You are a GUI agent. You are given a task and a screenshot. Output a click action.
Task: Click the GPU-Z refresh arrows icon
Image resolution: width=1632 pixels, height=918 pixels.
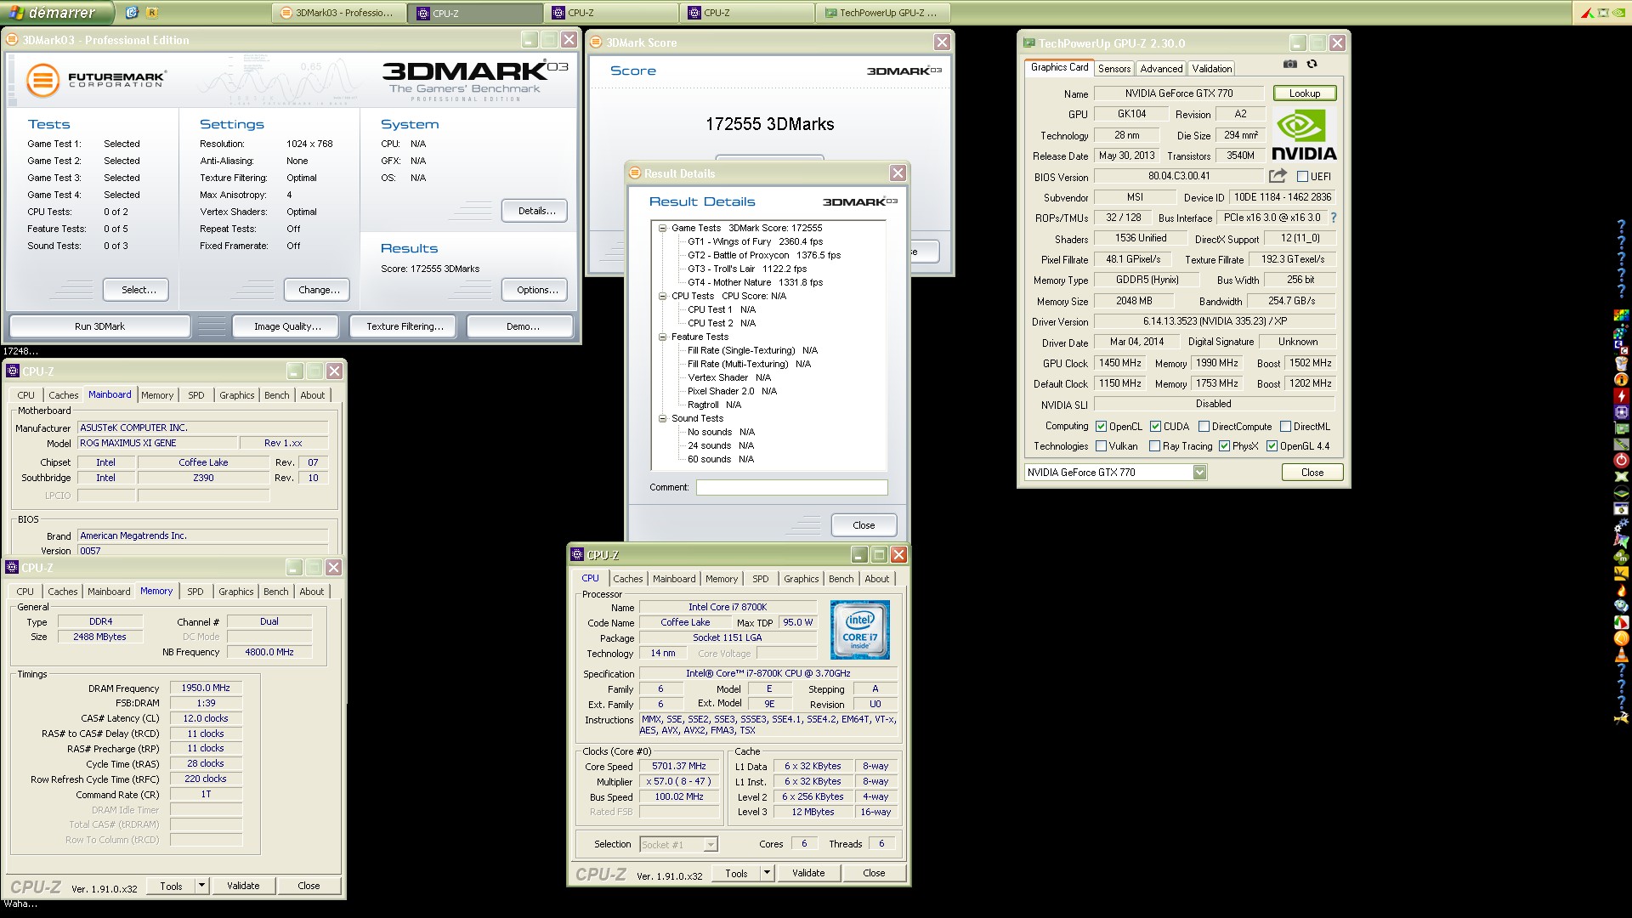(x=1312, y=65)
